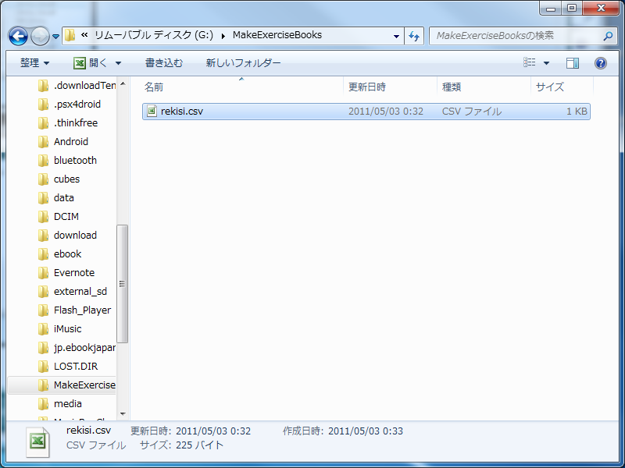Click the refresh icon beside address bar

click(x=414, y=36)
